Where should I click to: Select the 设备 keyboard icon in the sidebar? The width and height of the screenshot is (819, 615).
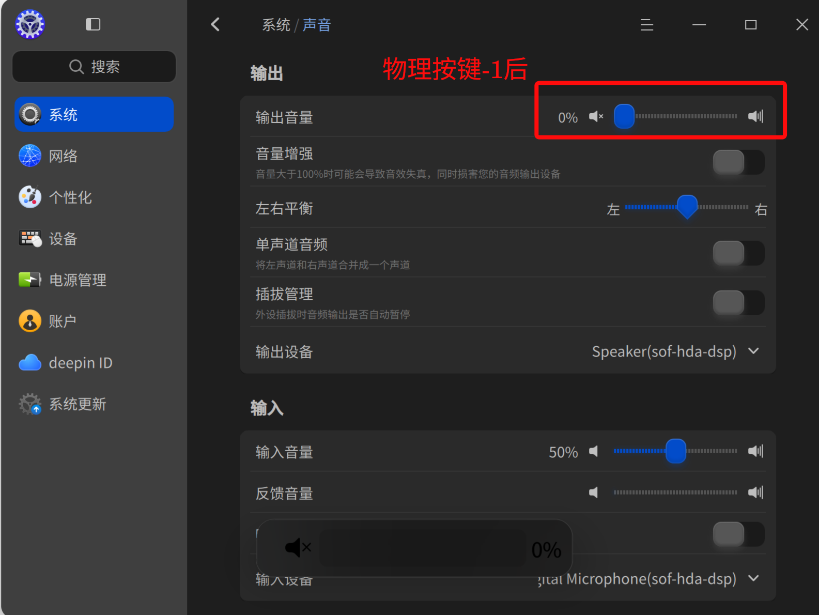(x=30, y=238)
